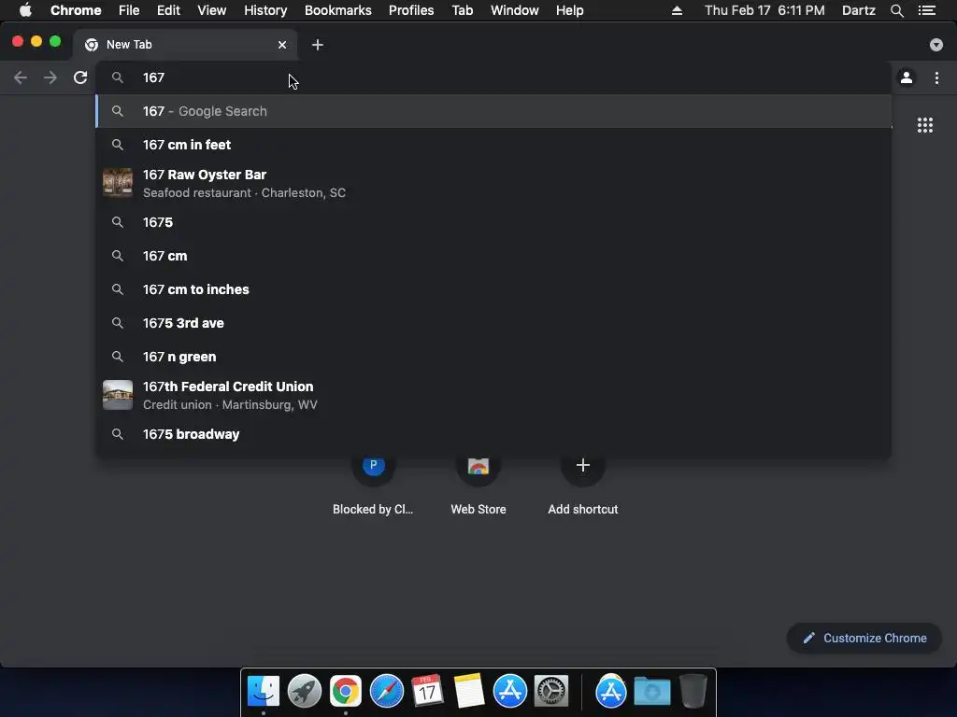Open Safari from the Dock
The height and width of the screenshot is (717, 957).
pyautogui.click(x=386, y=691)
